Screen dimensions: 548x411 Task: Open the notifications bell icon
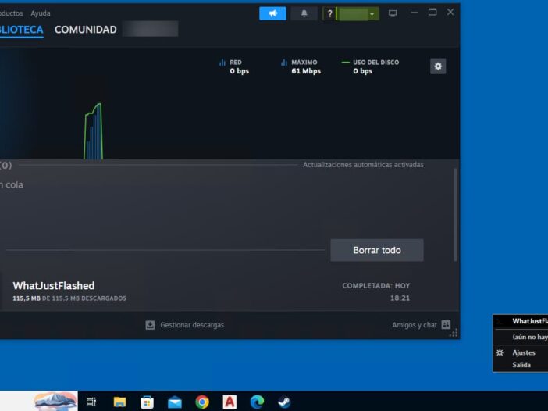coord(304,13)
